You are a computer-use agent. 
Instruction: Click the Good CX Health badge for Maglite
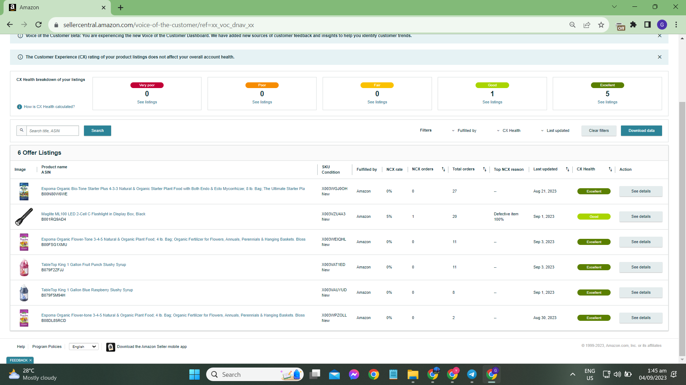[594, 217]
